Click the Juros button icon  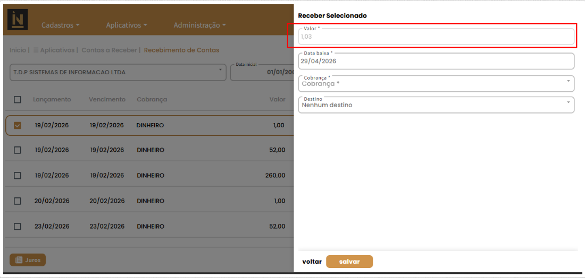coord(19,260)
